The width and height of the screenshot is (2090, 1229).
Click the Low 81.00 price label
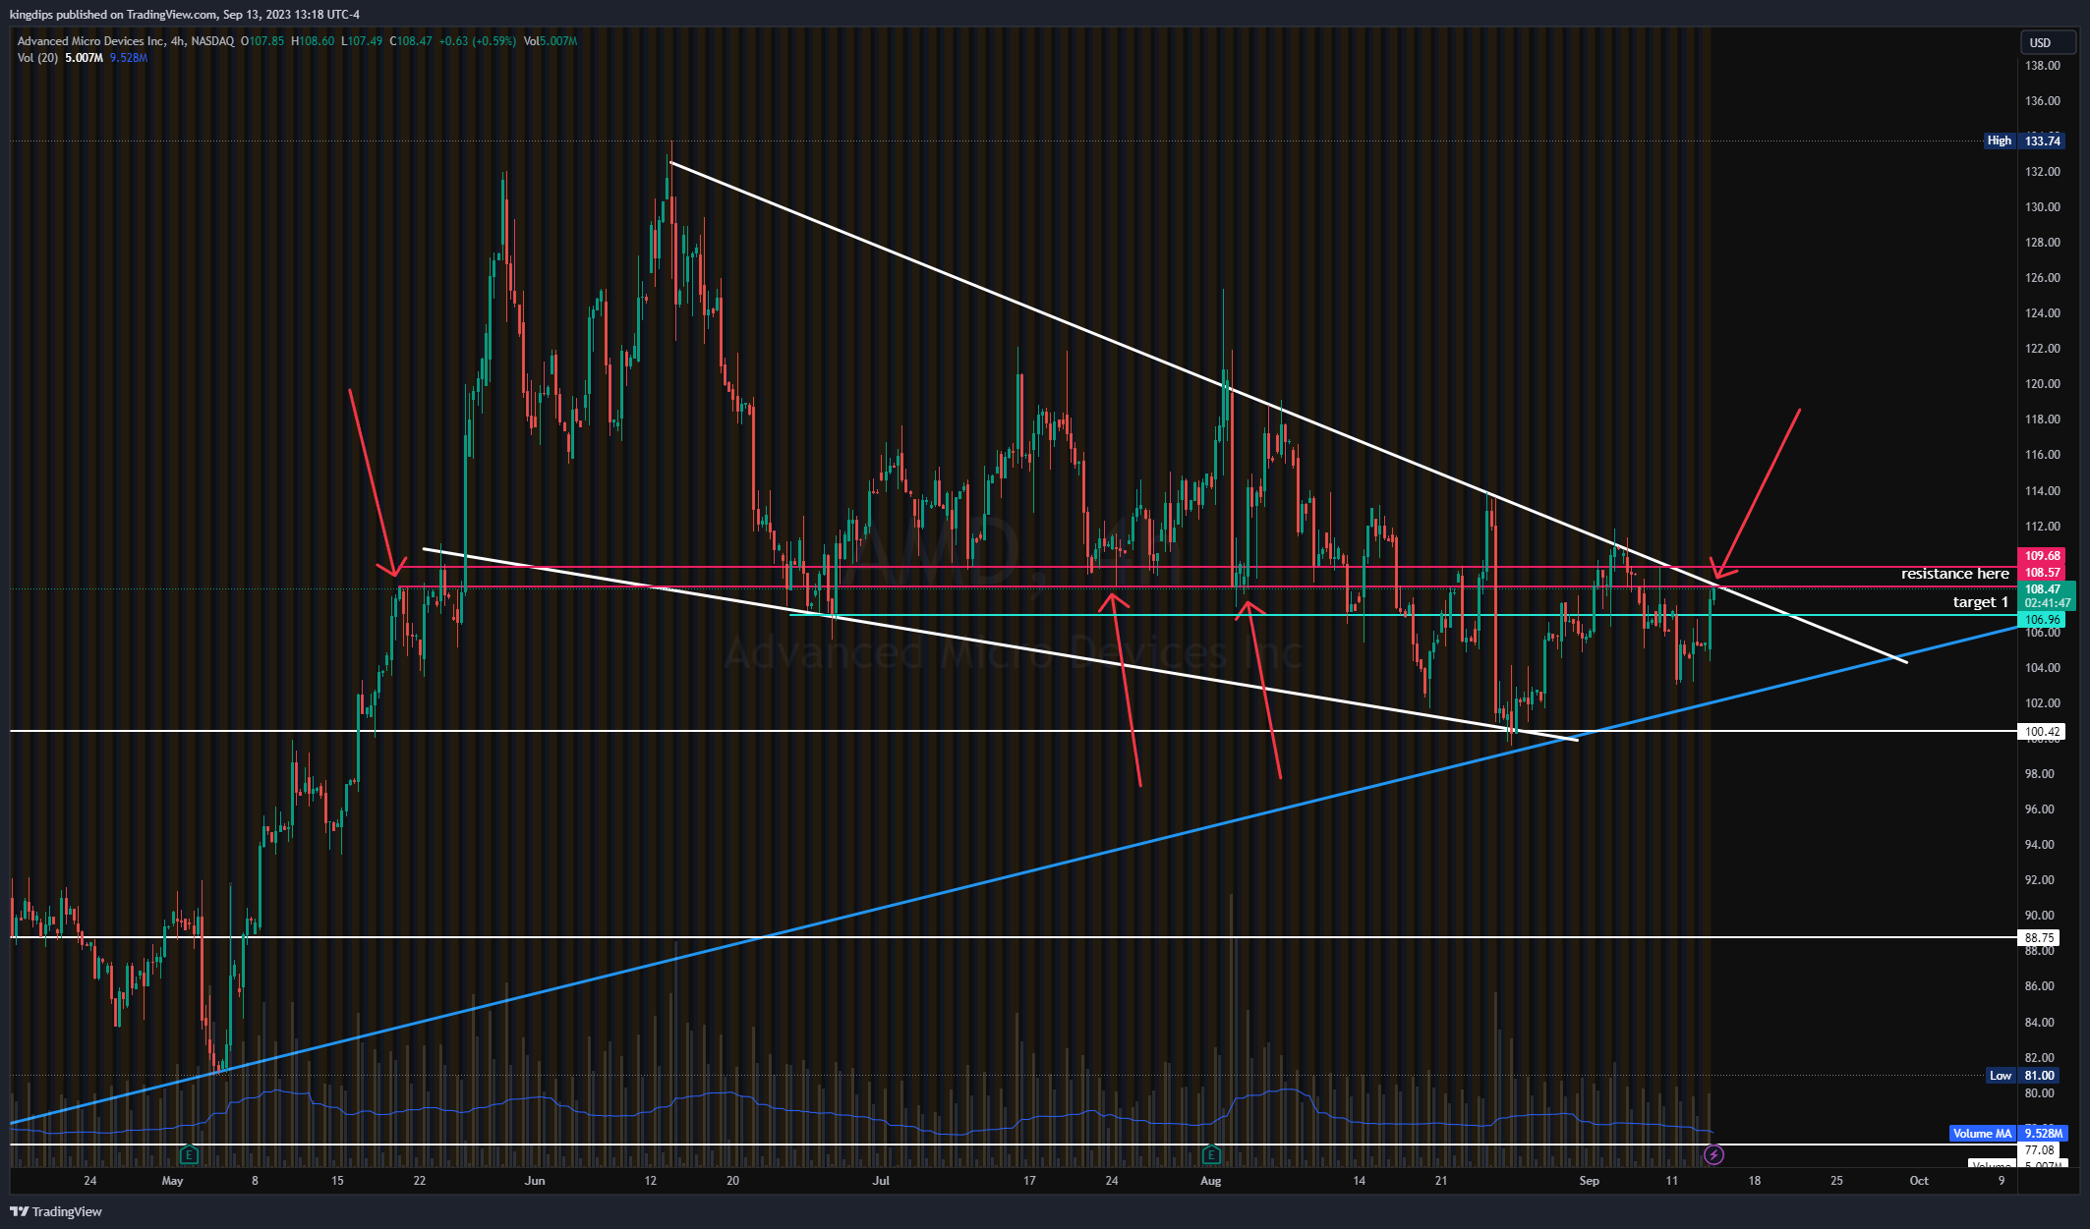click(x=2024, y=1076)
